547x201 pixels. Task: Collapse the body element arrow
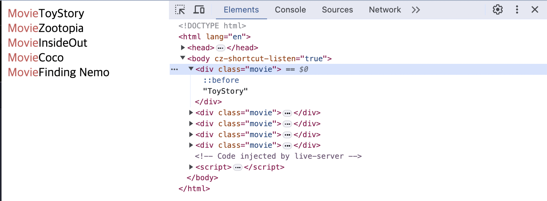(x=183, y=59)
